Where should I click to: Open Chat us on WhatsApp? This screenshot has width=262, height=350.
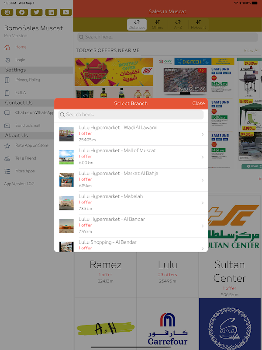[x=34, y=112]
